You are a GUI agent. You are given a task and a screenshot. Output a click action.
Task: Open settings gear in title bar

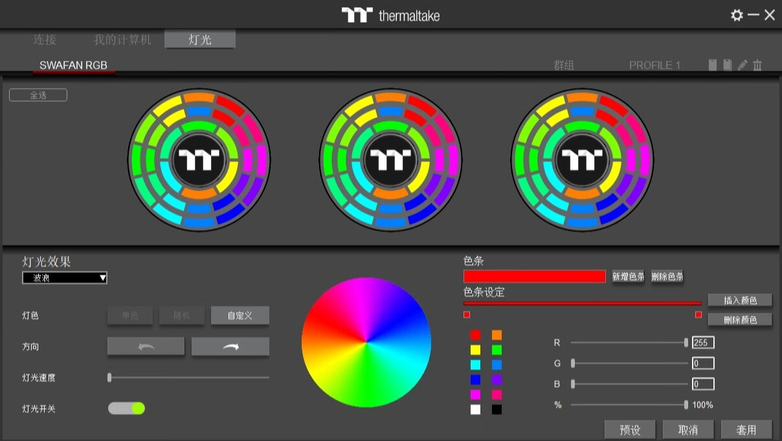(737, 15)
